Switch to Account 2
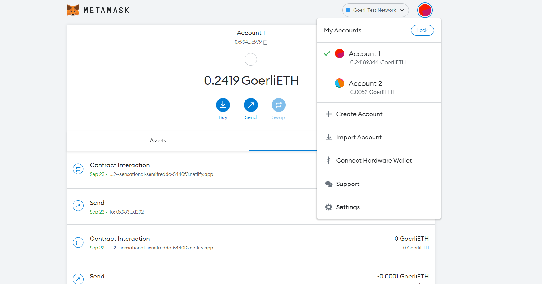This screenshot has height=284, width=542. [x=379, y=87]
